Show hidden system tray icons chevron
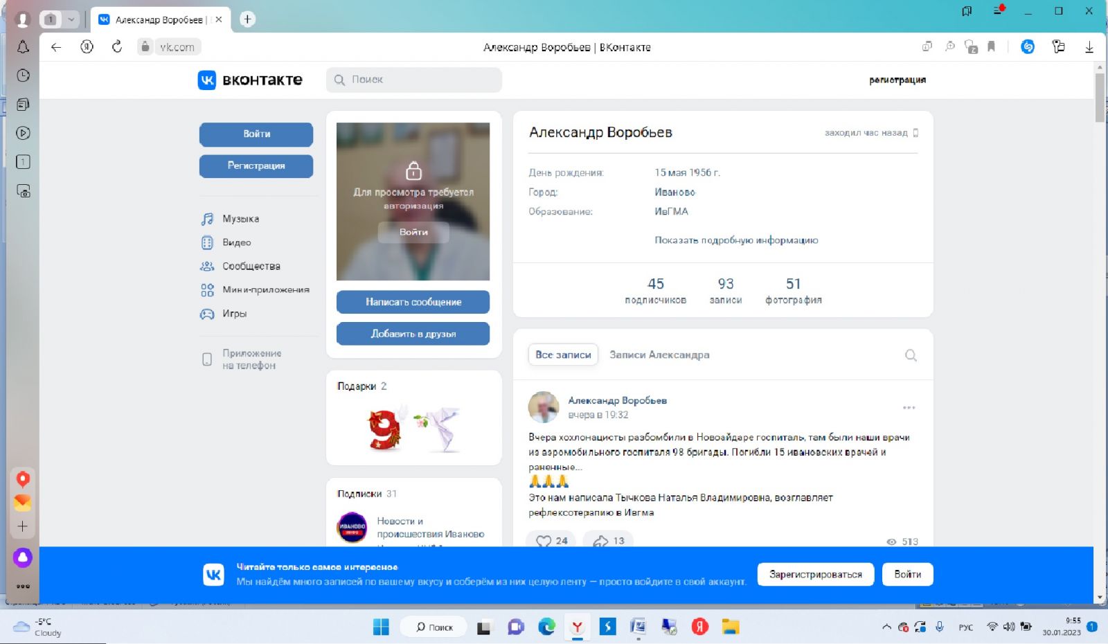Image resolution: width=1108 pixels, height=644 pixels. (x=886, y=627)
